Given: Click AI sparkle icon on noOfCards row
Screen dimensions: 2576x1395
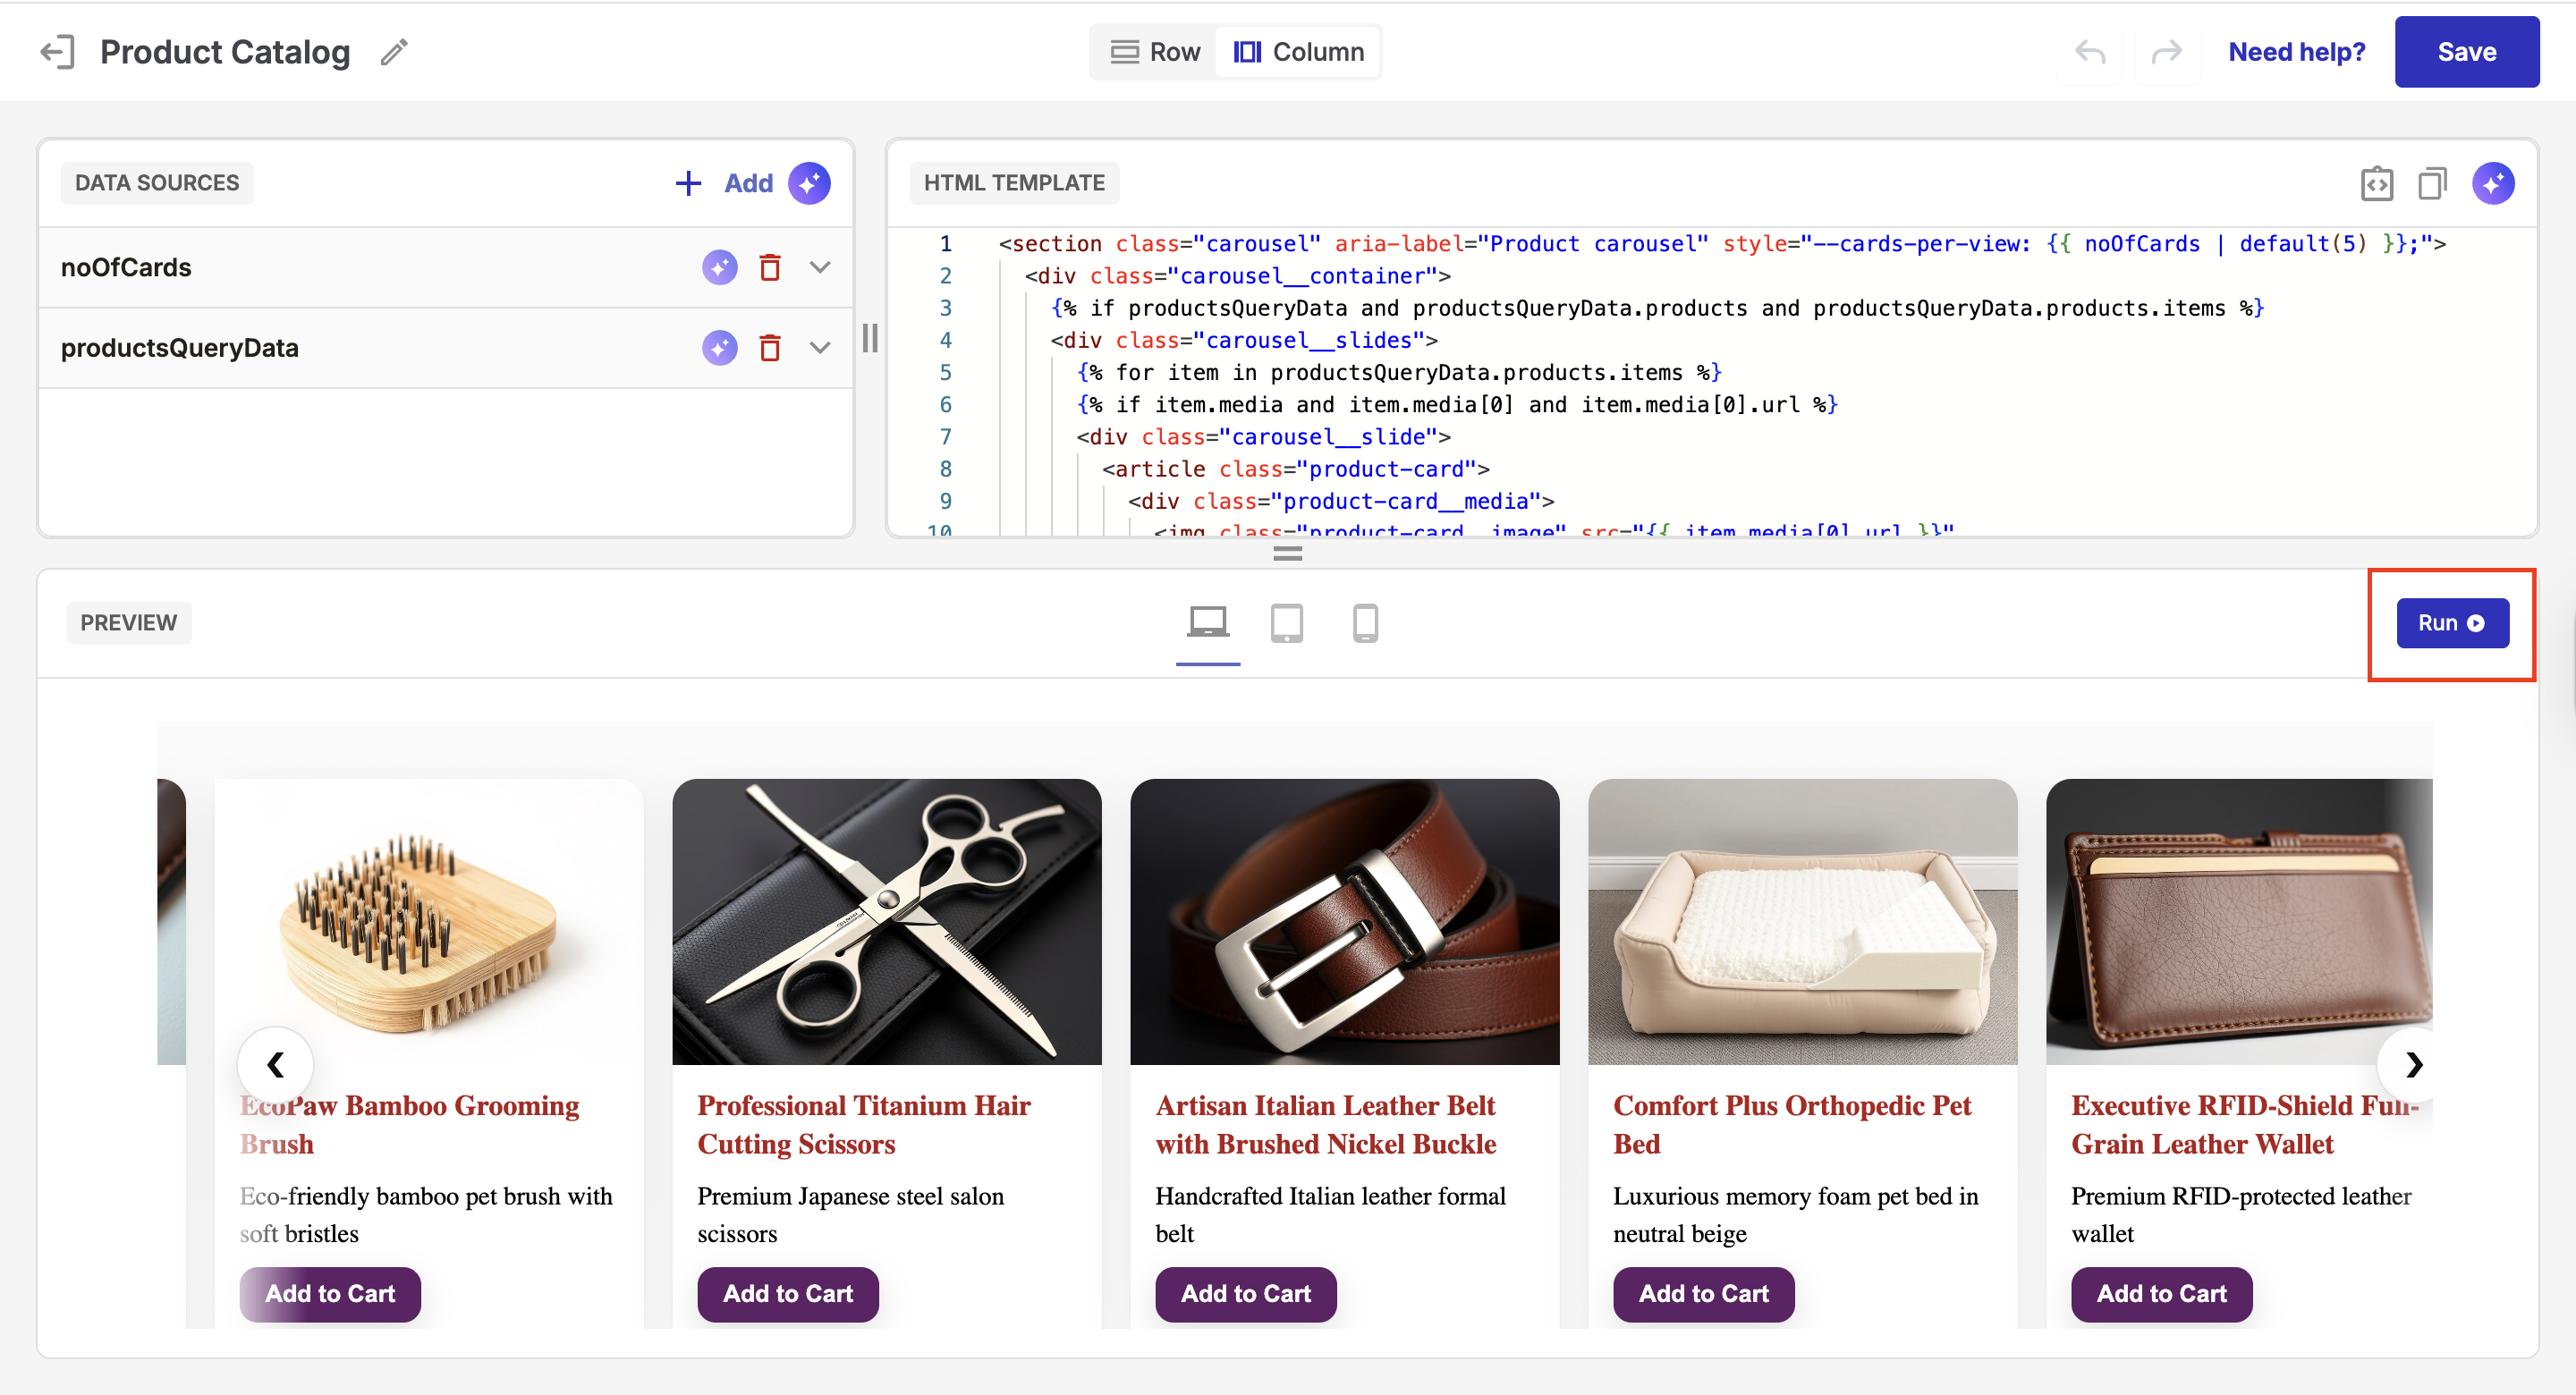Looking at the screenshot, I should [719, 267].
